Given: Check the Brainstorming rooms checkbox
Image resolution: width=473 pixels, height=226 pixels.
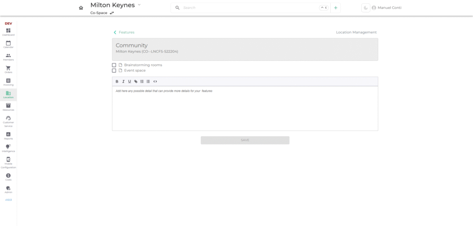Looking at the screenshot, I should click(114, 65).
